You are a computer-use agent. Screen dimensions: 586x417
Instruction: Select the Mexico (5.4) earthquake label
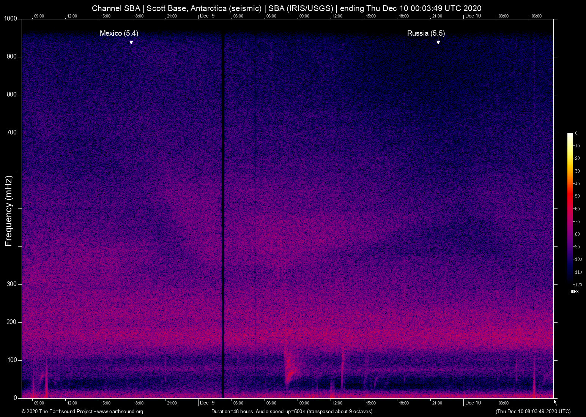pos(119,33)
